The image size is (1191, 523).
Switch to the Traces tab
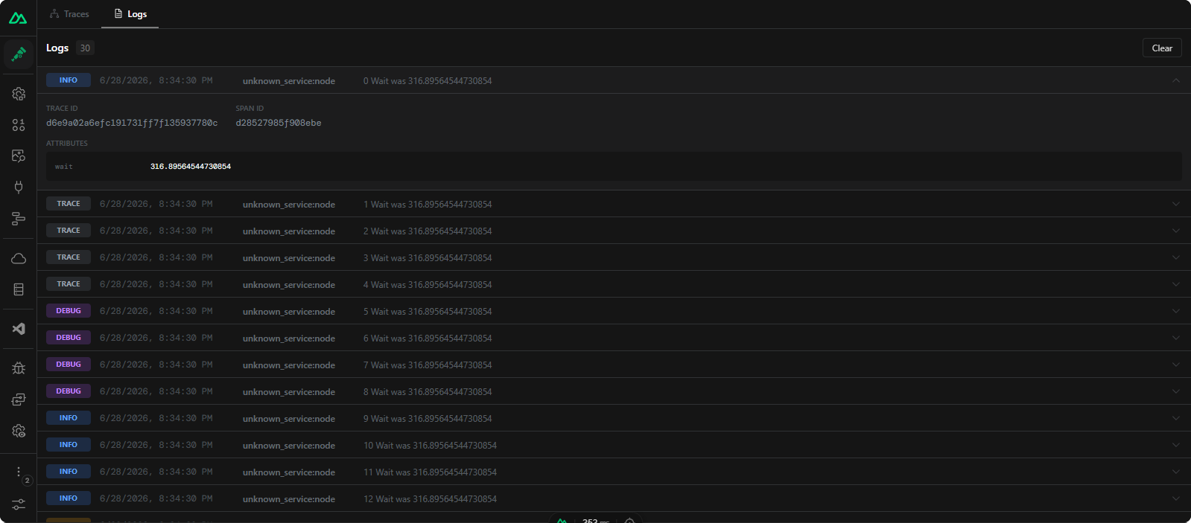69,14
